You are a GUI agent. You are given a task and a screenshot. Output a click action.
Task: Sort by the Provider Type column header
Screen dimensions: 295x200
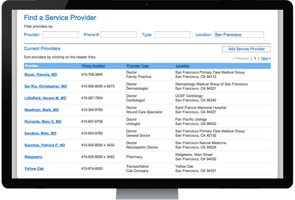tap(137, 66)
